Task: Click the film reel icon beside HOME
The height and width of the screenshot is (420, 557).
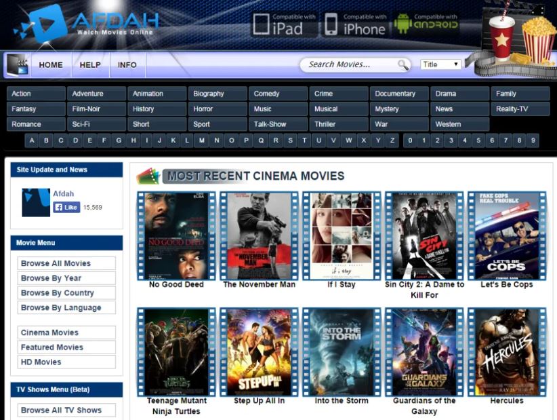Action: point(16,64)
